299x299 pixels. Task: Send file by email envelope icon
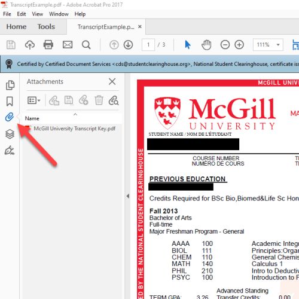pyautogui.click(x=68, y=45)
